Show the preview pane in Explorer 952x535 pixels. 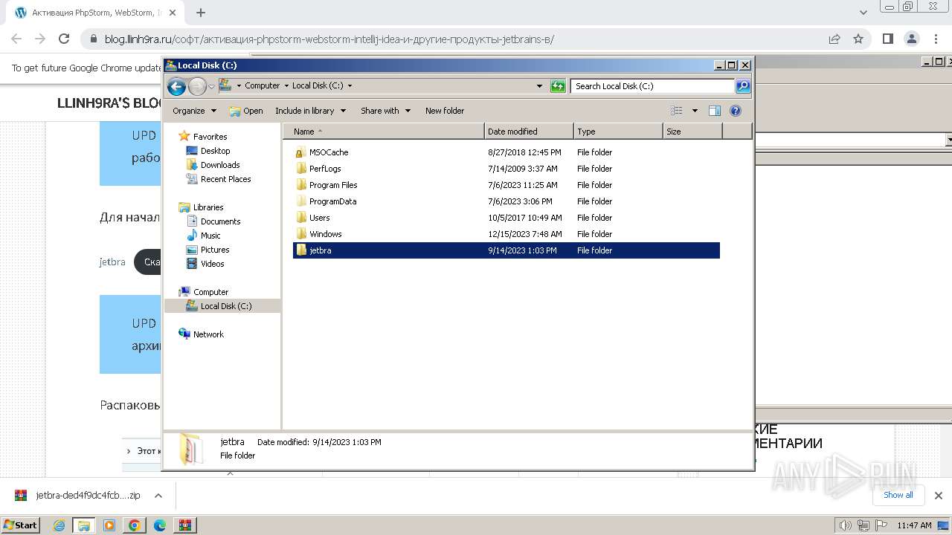click(715, 111)
